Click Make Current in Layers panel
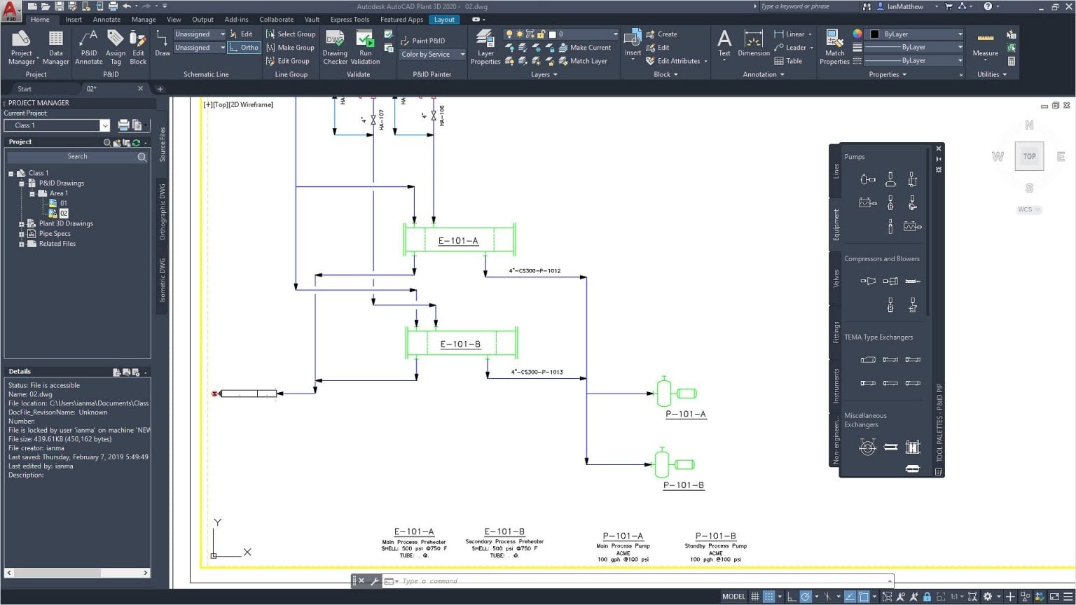 587,47
